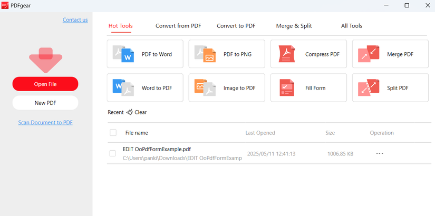Clear the recent files list

click(141, 112)
